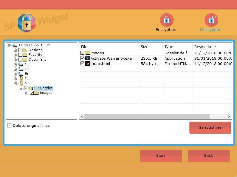237x177 pixels.
Task: Expand the D: drive tree node
Action: (x=16, y=69)
